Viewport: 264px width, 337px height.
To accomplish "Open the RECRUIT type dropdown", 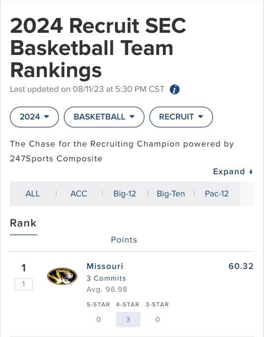I will click(181, 117).
